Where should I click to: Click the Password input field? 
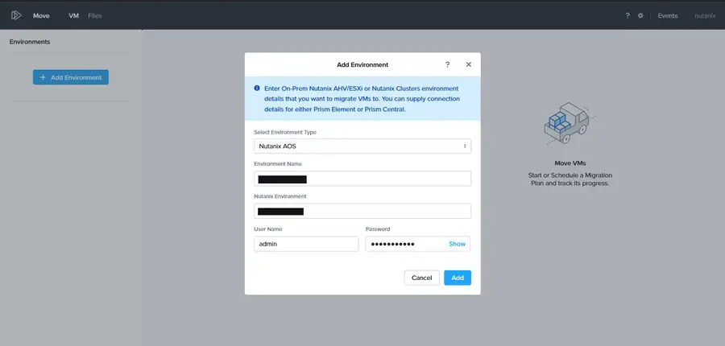(x=417, y=244)
